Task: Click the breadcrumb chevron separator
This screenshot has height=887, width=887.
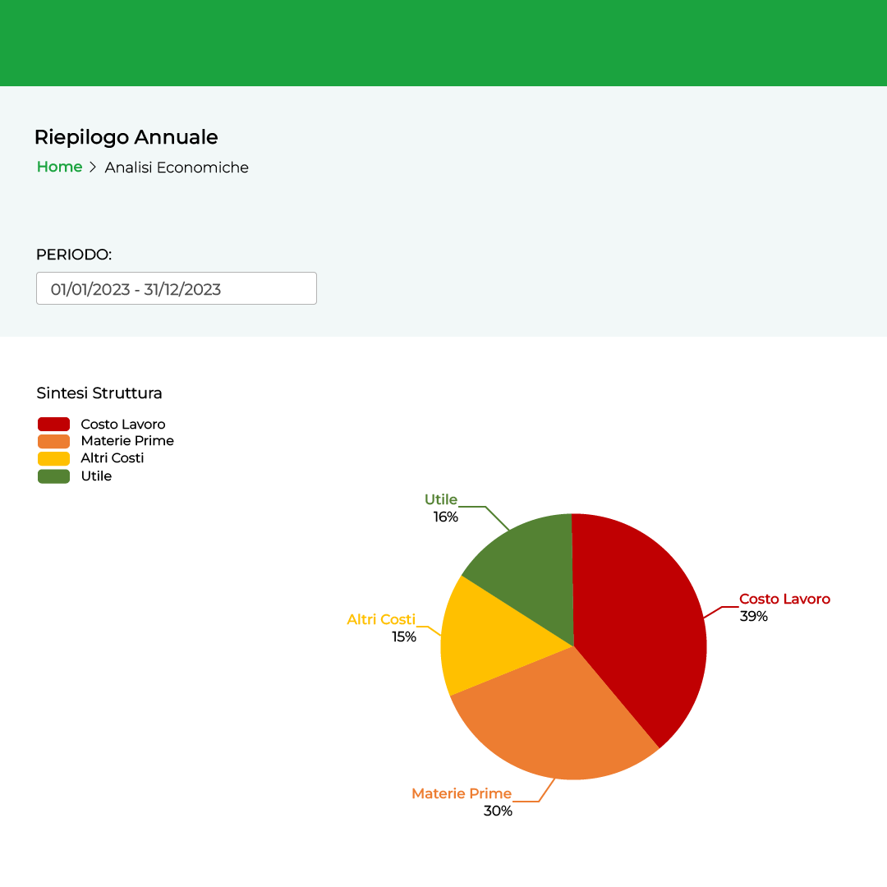Action: [93, 168]
